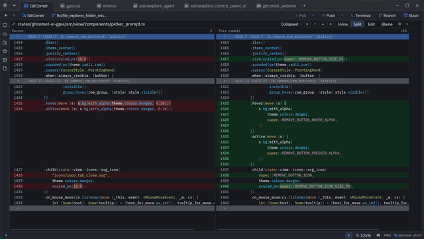Open diff settings gear icon

click(x=399, y=24)
